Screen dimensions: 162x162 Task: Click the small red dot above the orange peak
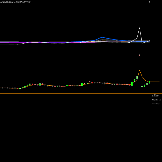coord(139,55)
